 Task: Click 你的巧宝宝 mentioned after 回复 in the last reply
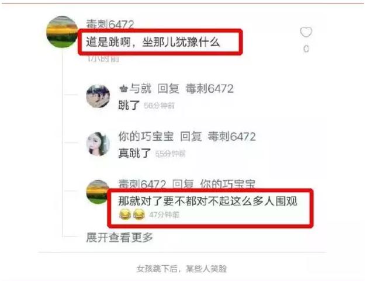click(x=227, y=184)
